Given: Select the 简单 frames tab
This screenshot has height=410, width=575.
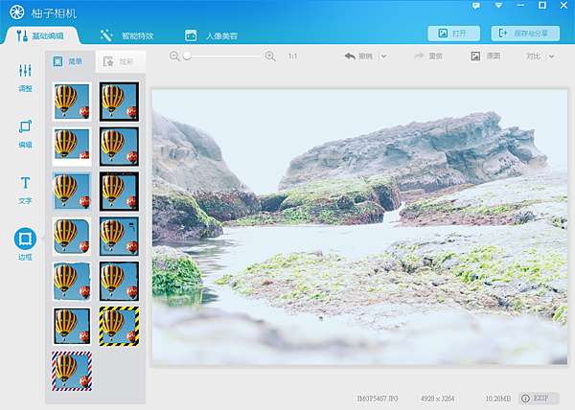Looking at the screenshot, I should pyautogui.click(x=70, y=61).
